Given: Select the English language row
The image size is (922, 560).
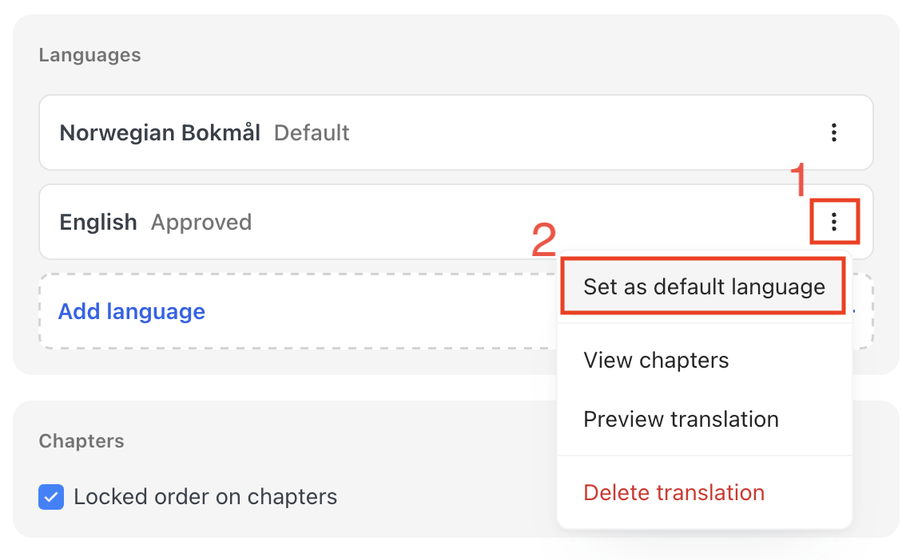Looking at the screenshot, I should click(455, 222).
